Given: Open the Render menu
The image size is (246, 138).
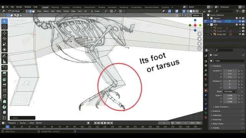Looking at the screenshot, I should click(x=19, y=7).
